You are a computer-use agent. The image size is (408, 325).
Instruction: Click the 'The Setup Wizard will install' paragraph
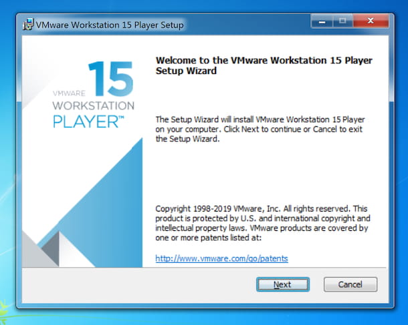point(260,129)
